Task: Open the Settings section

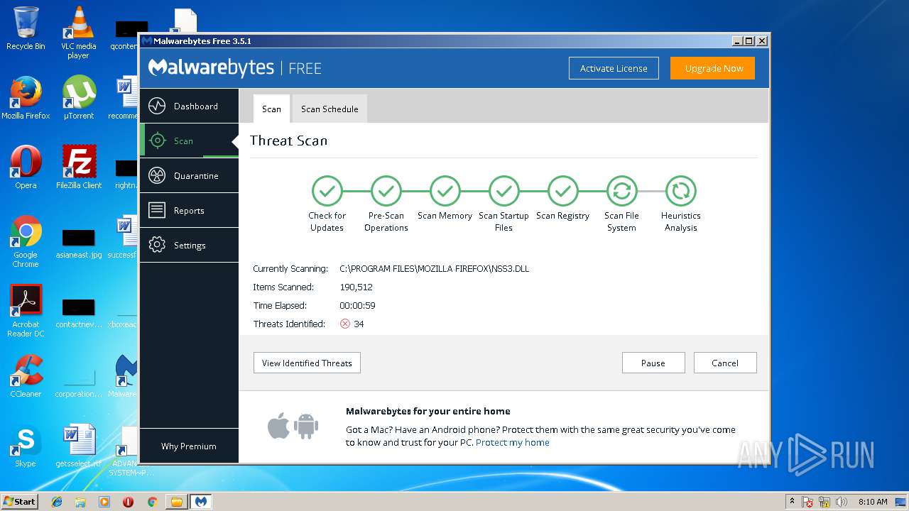Action: pyautogui.click(x=189, y=245)
